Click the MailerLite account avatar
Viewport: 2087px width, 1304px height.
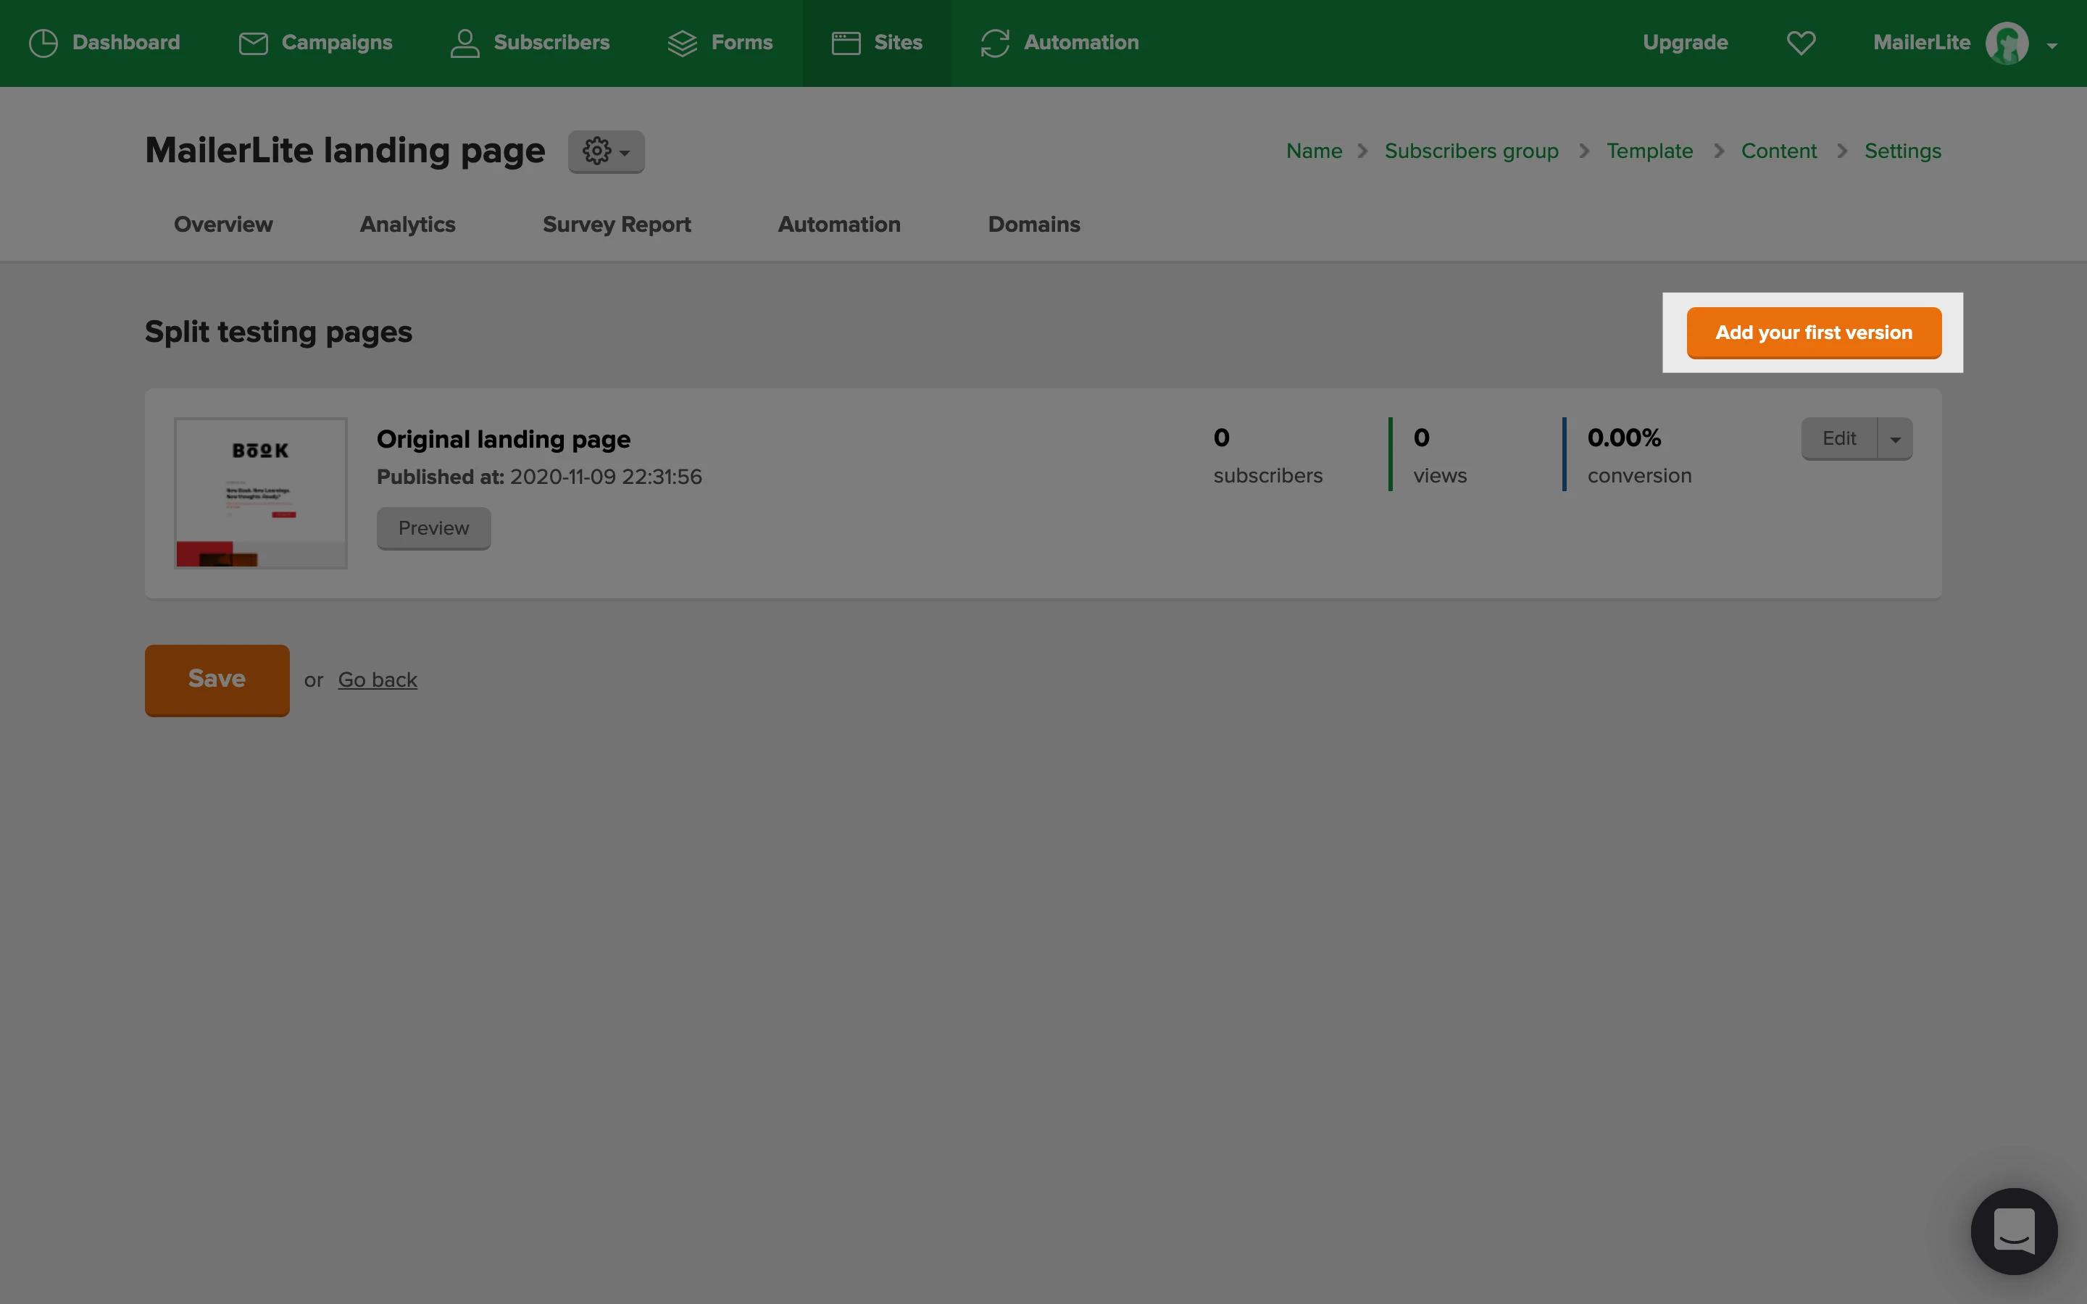pyautogui.click(x=2007, y=43)
